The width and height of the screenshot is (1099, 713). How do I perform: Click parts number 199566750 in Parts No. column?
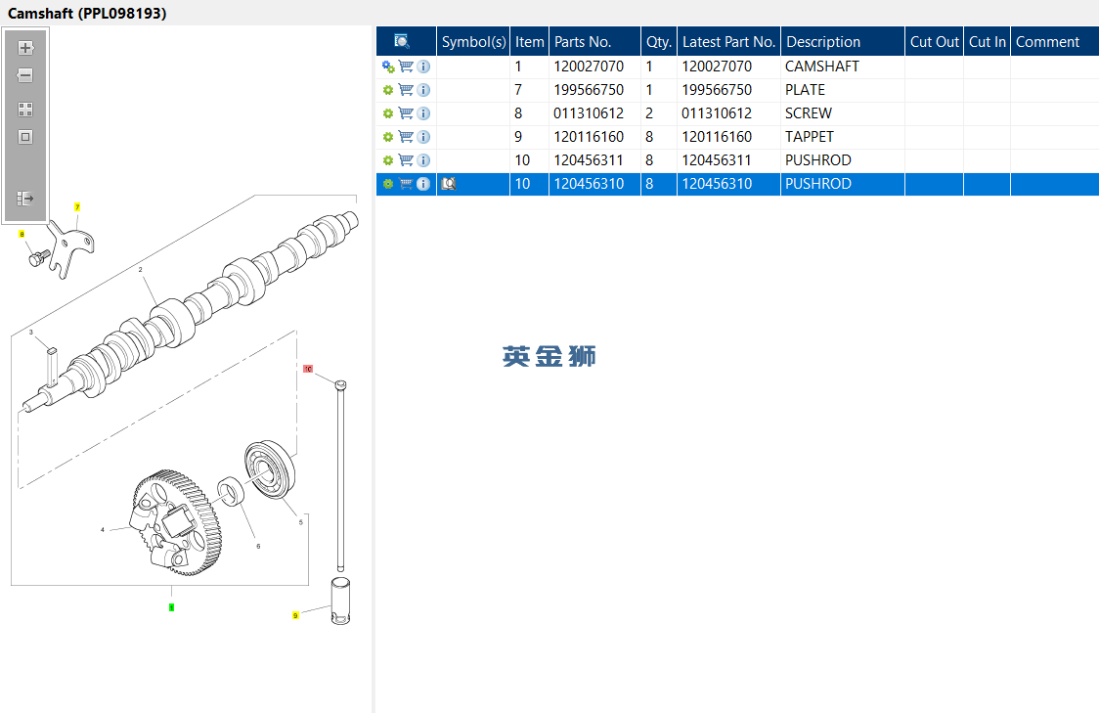coord(589,90)
